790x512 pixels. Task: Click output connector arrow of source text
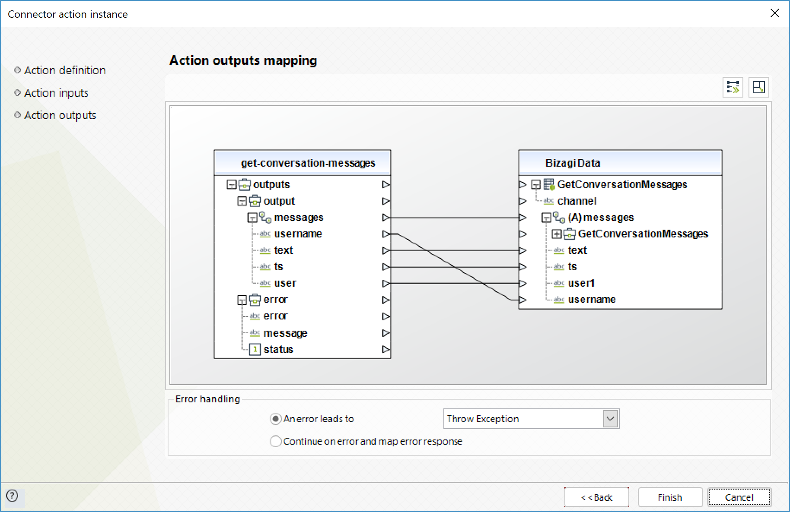point(385,250)
